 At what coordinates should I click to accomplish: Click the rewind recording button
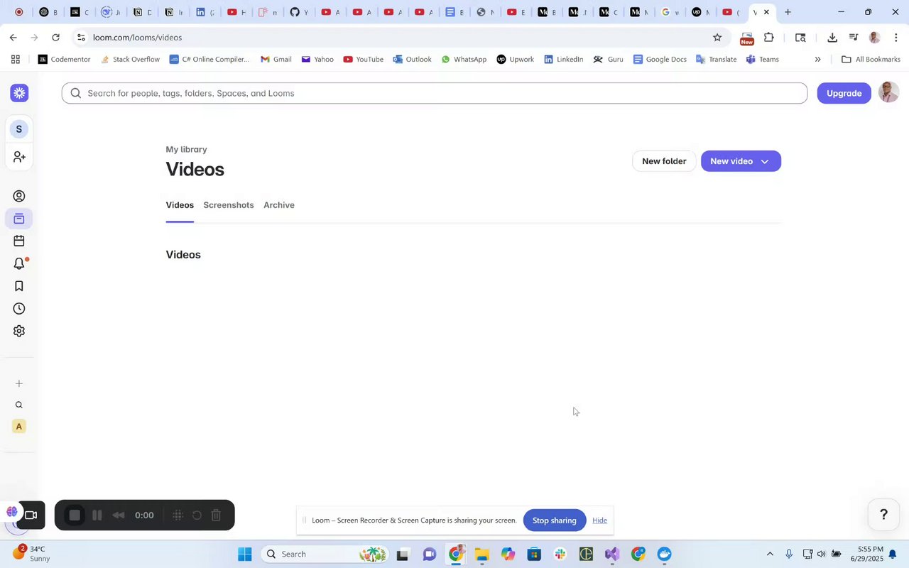pos(119,515)
